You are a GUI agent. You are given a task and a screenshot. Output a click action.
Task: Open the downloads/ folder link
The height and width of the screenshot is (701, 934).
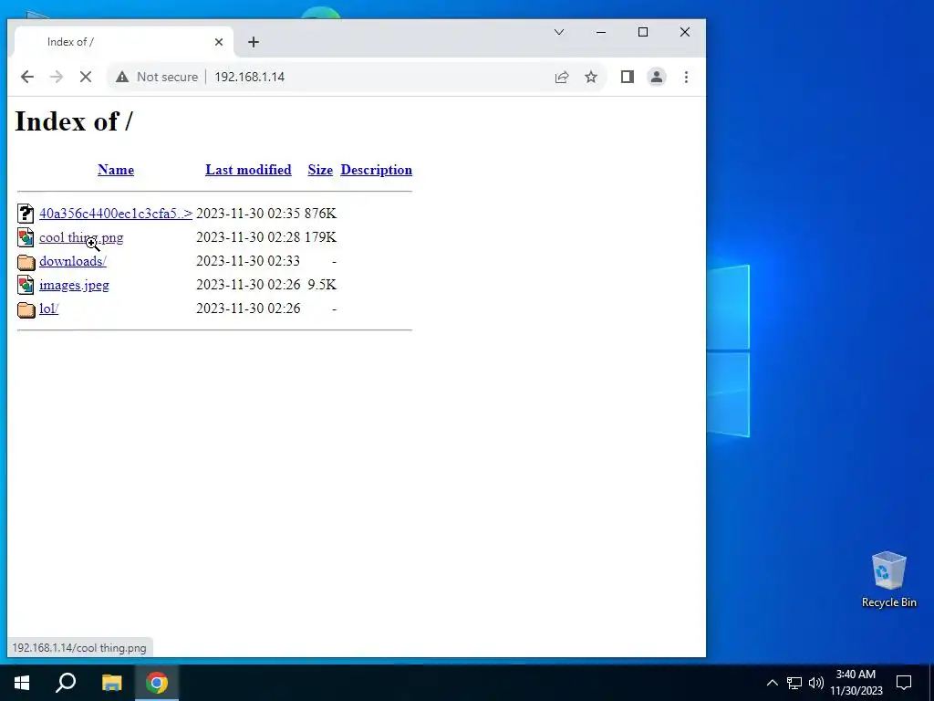tap(73, 261)
